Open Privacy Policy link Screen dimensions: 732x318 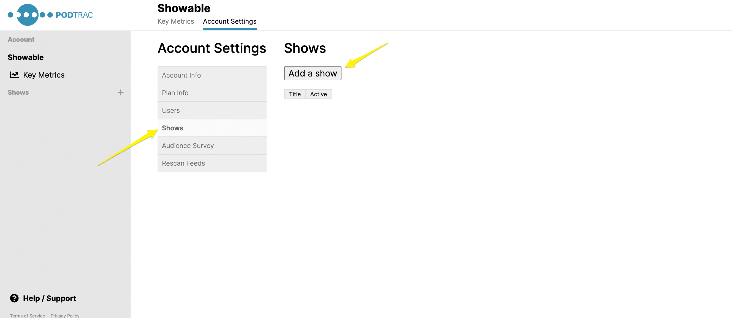(65, 316)
